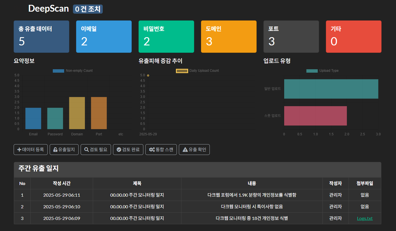Click the checkmark icon on 검토 완료

point(119,150)
